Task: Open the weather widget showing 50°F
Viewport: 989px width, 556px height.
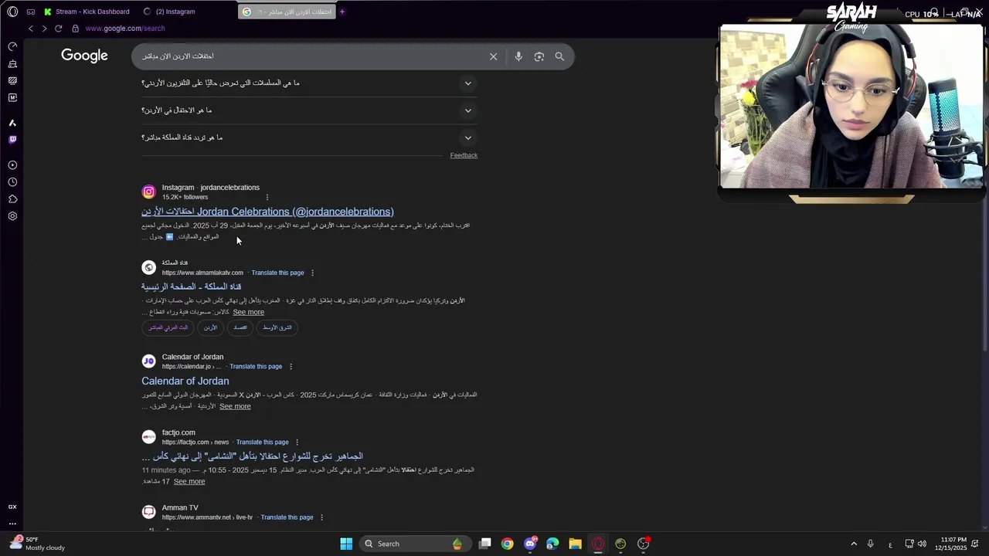Action: 36,544
